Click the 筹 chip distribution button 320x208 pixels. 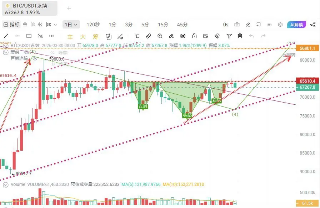(x=95, y=37)
